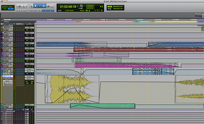Select the Pencil tool
Image resolution: width=204 pixels, height=124 pixels.
(52, 6)
